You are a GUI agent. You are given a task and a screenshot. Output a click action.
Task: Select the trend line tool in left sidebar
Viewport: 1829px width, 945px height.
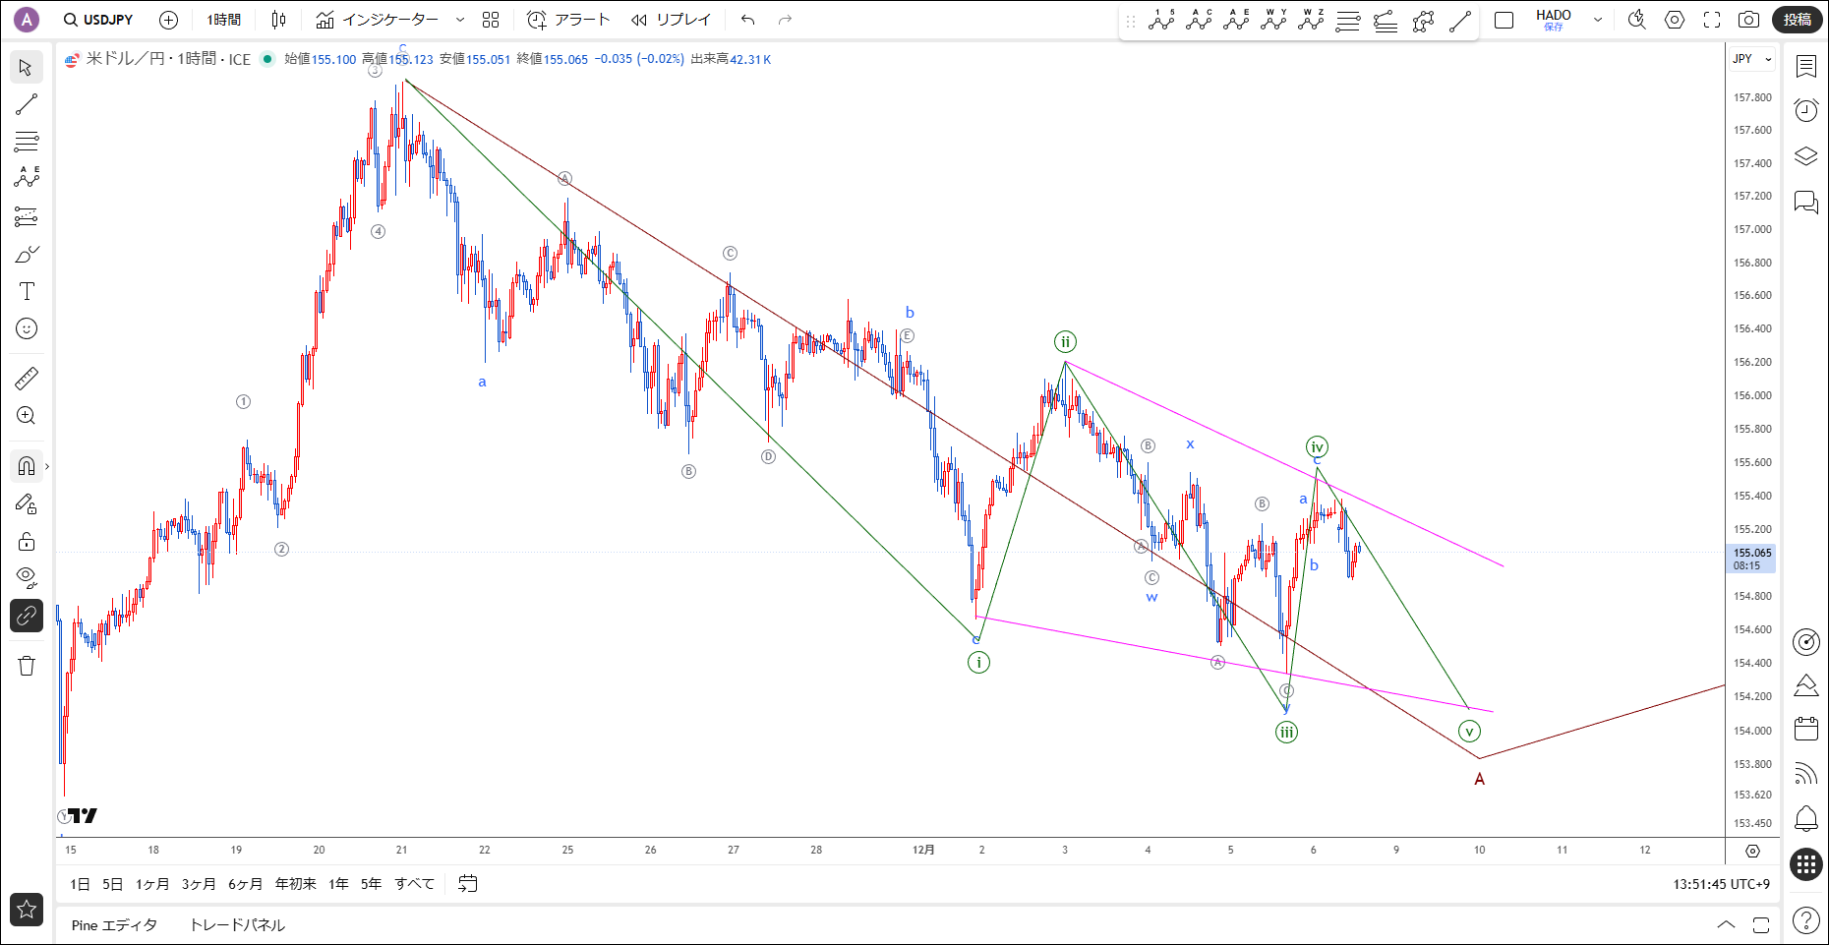27,104
